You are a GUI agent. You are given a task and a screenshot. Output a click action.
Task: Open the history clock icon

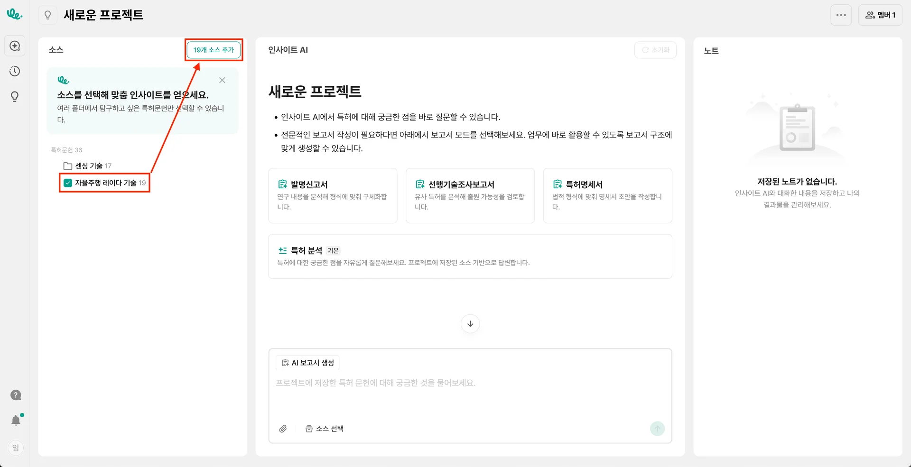pyautogui.click(x=15, y=72)
